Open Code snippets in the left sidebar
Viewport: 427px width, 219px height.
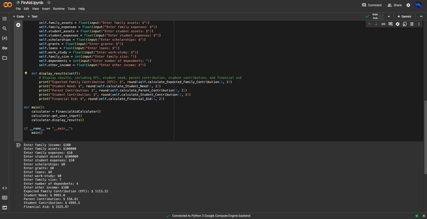point(5,188)
